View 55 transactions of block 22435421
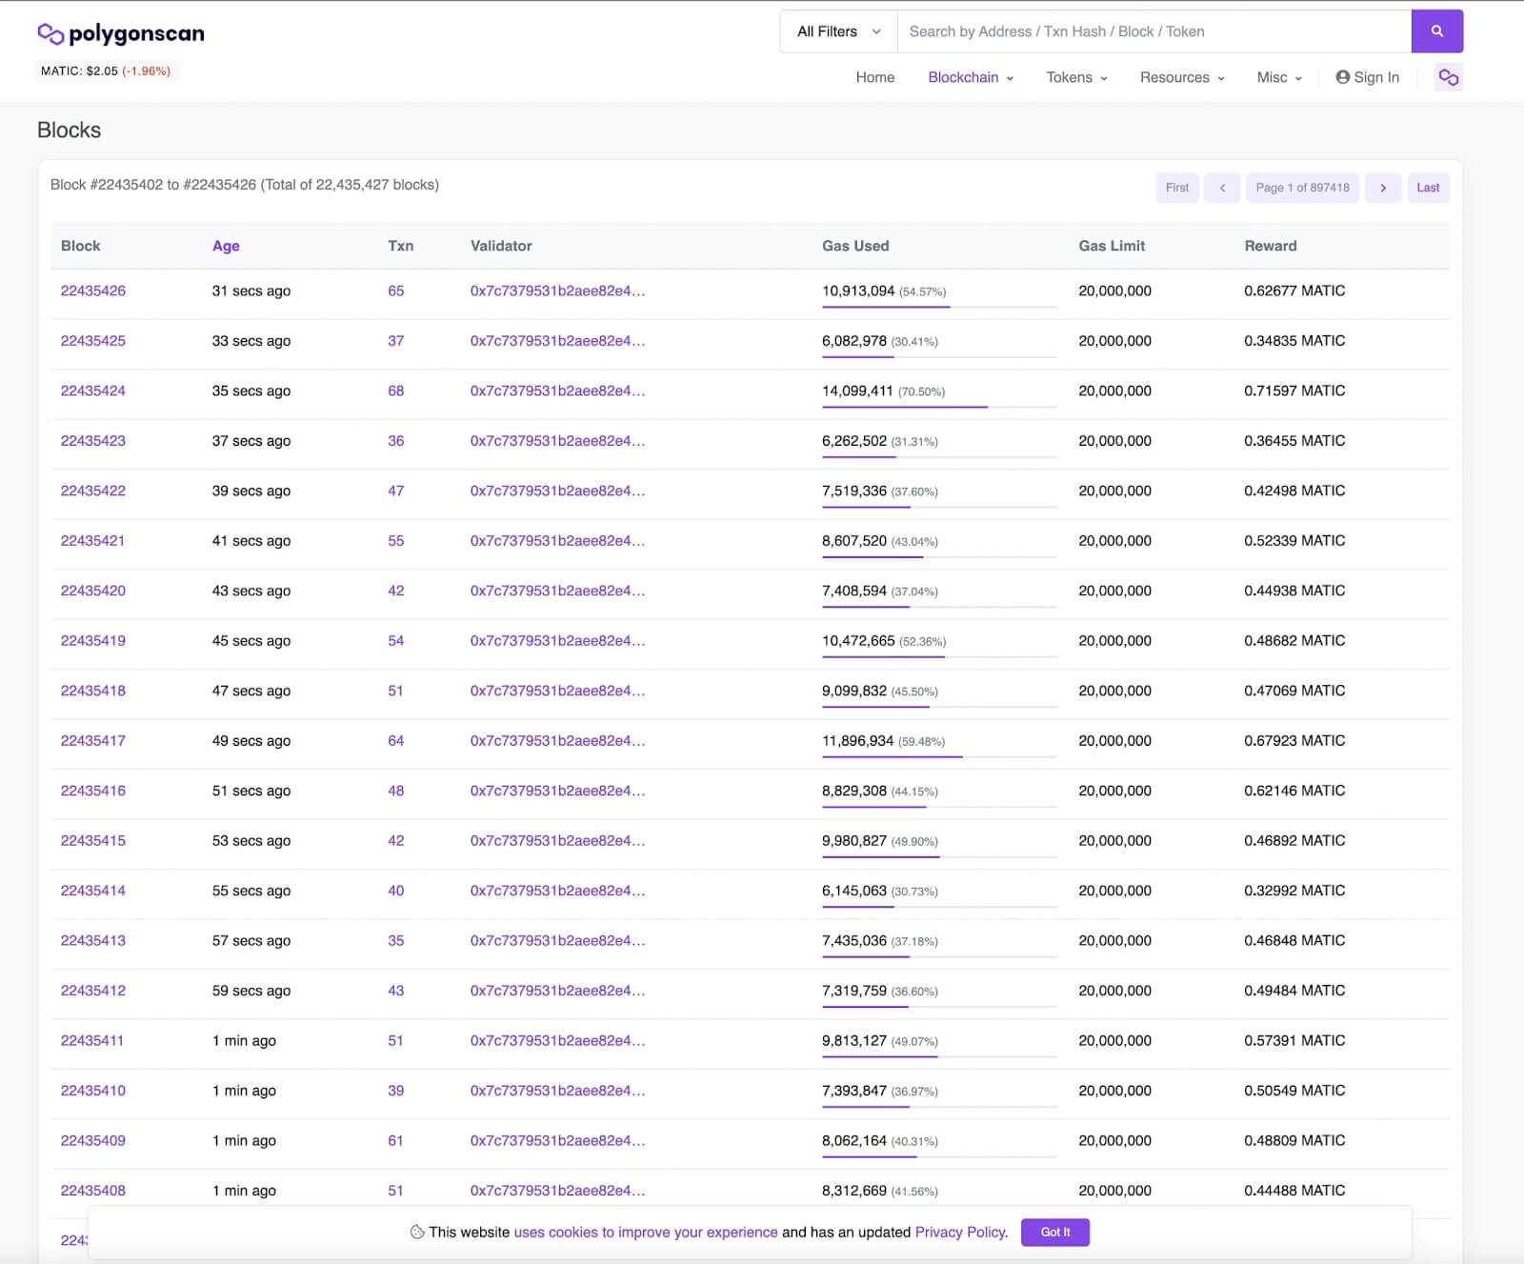 pyautogui.click(x=395, y=540)
